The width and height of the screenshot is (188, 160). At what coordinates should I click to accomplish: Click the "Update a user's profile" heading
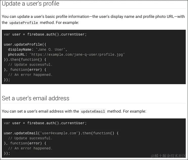[x=30, y=4]
